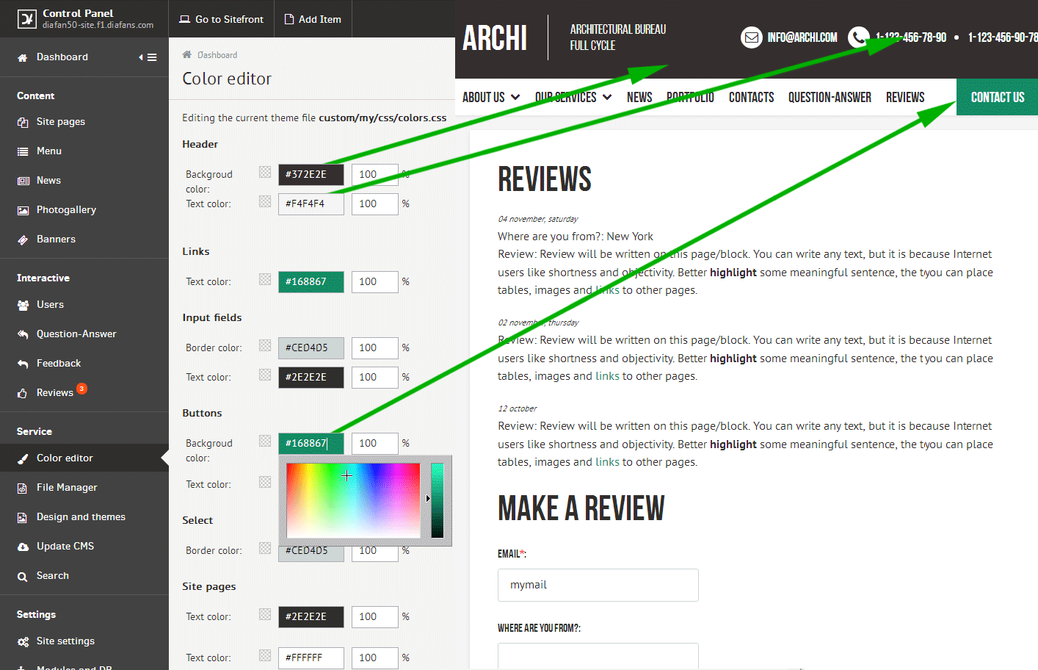This screenshot has height=670, width=1038.
Task: Toggle transparency for Links Text color
Action: click(265, 279)
